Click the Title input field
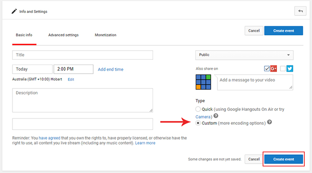Image resolution: width=312 pixels, height=173 pixels. click(83, 55)
